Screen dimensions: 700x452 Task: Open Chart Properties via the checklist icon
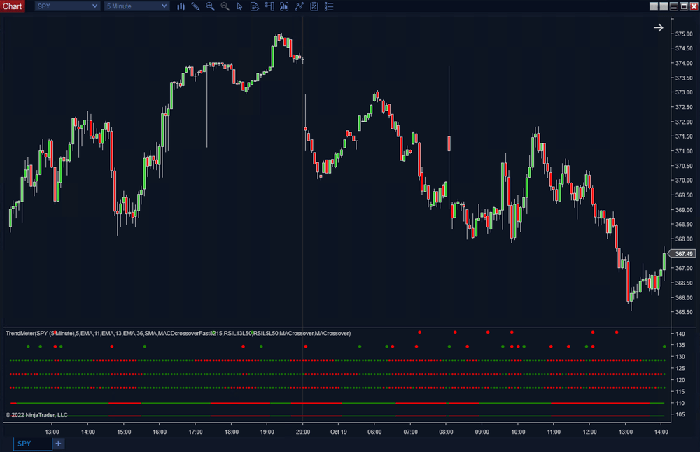click(x=328, y=6)
